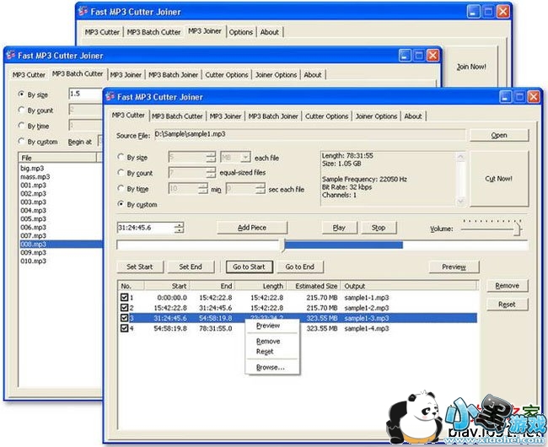Screen dimensions: 548x447
Task: Click the Reset button beside piece list
Action: [507, 304]
